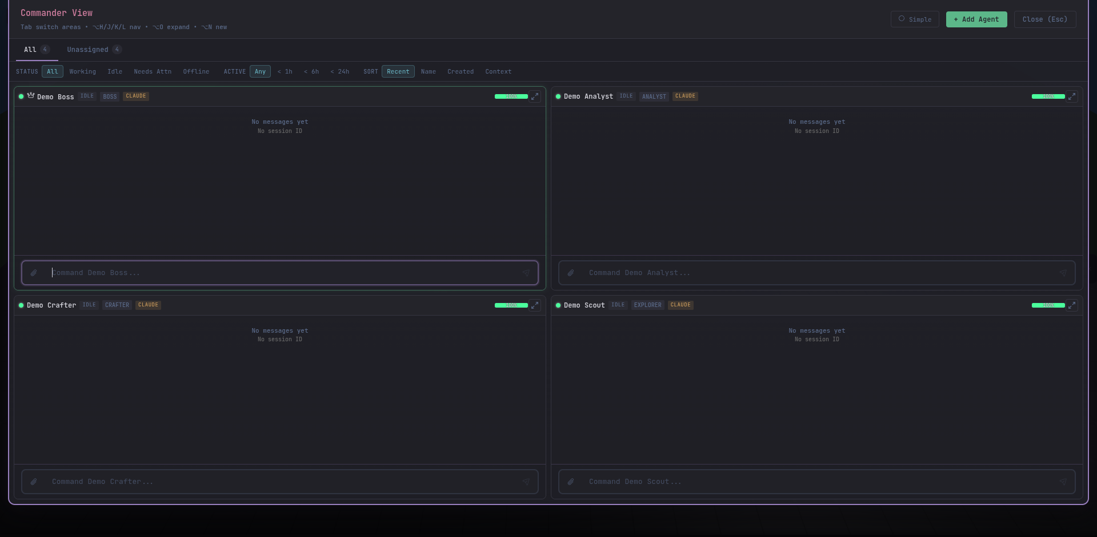
Task: Filter status by Needs Attn
Action: [x=153, y=71]
